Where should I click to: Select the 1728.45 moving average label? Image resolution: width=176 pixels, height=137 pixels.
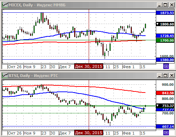tap(165, 36)
